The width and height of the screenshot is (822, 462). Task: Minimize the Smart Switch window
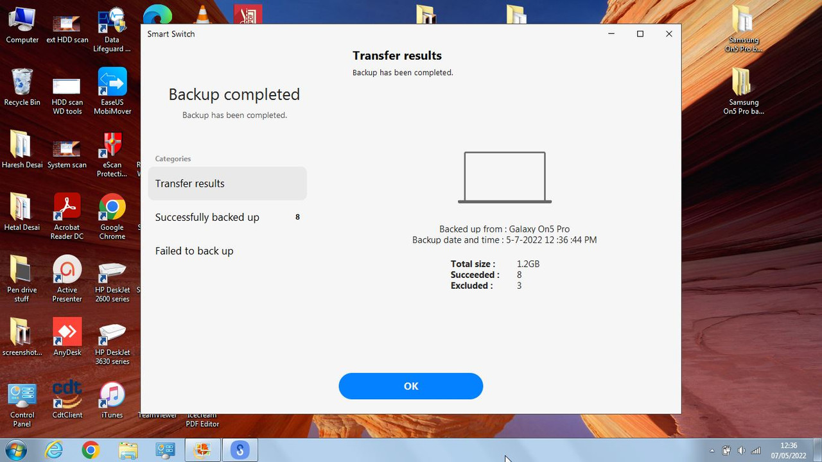point(611,34)
